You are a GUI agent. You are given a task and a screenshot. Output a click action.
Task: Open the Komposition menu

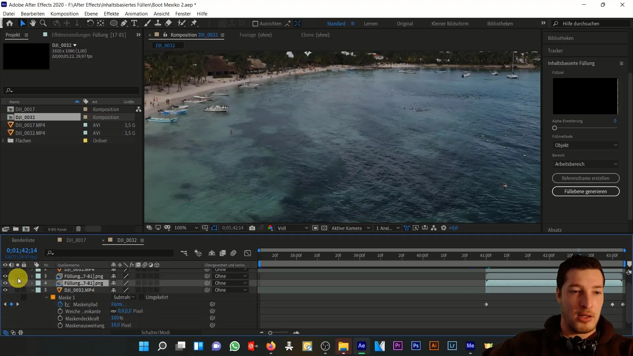click(x=64, y=14)
